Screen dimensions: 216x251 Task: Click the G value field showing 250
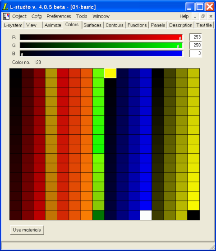pyautogui.click(x=196, y=46)
